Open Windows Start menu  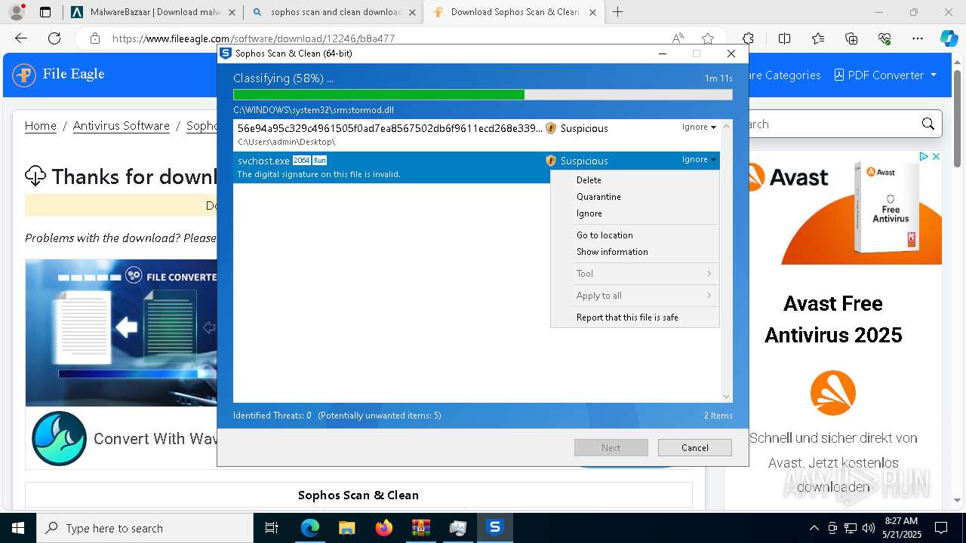pyautogui.click(x=17, y=528)
